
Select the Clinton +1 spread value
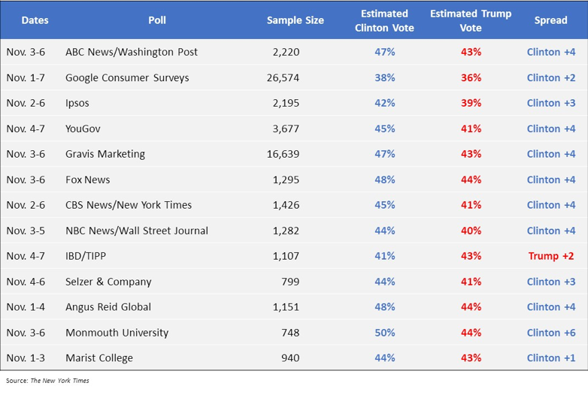(x=550, y=358)
